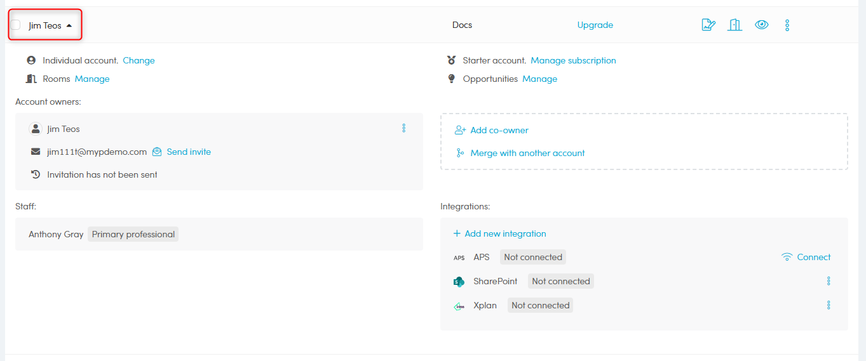Collapse the Jim Teos account details arrow
Screen dimensions: 866x361
69,26
